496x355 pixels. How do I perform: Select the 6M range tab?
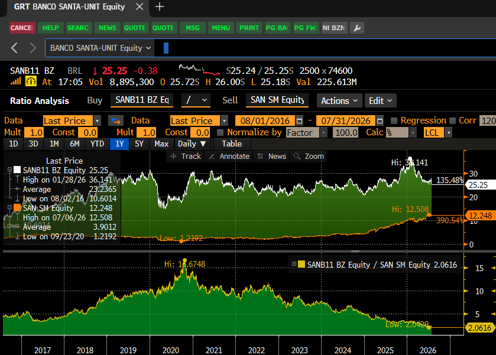point(74,144)
